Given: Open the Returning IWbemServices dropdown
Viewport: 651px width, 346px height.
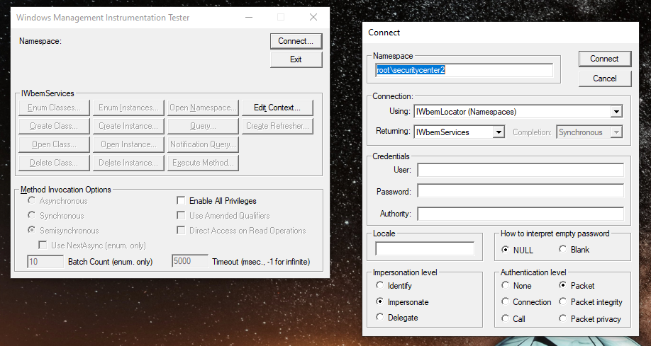Looking at the screenshot, I should 499,132.
